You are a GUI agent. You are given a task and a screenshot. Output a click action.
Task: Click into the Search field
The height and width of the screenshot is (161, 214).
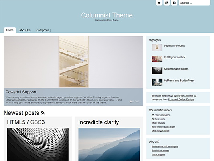click(194, 3)
